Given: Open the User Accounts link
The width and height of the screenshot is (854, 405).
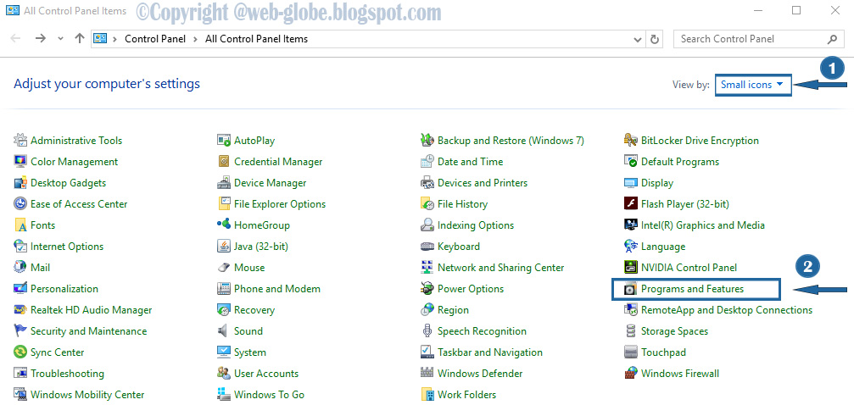Looking at the screenshot, I should [266, 374].
